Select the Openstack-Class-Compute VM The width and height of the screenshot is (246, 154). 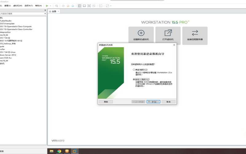coord(16,26)
